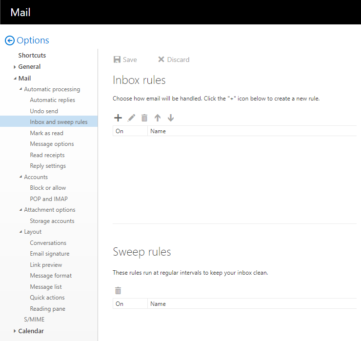Open Block or allow settings
The width and height of the screenshot is (361, 341).
(x=48, y=188)
